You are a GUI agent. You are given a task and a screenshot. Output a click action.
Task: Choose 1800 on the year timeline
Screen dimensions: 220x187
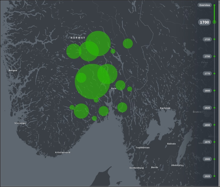[207, 91]
